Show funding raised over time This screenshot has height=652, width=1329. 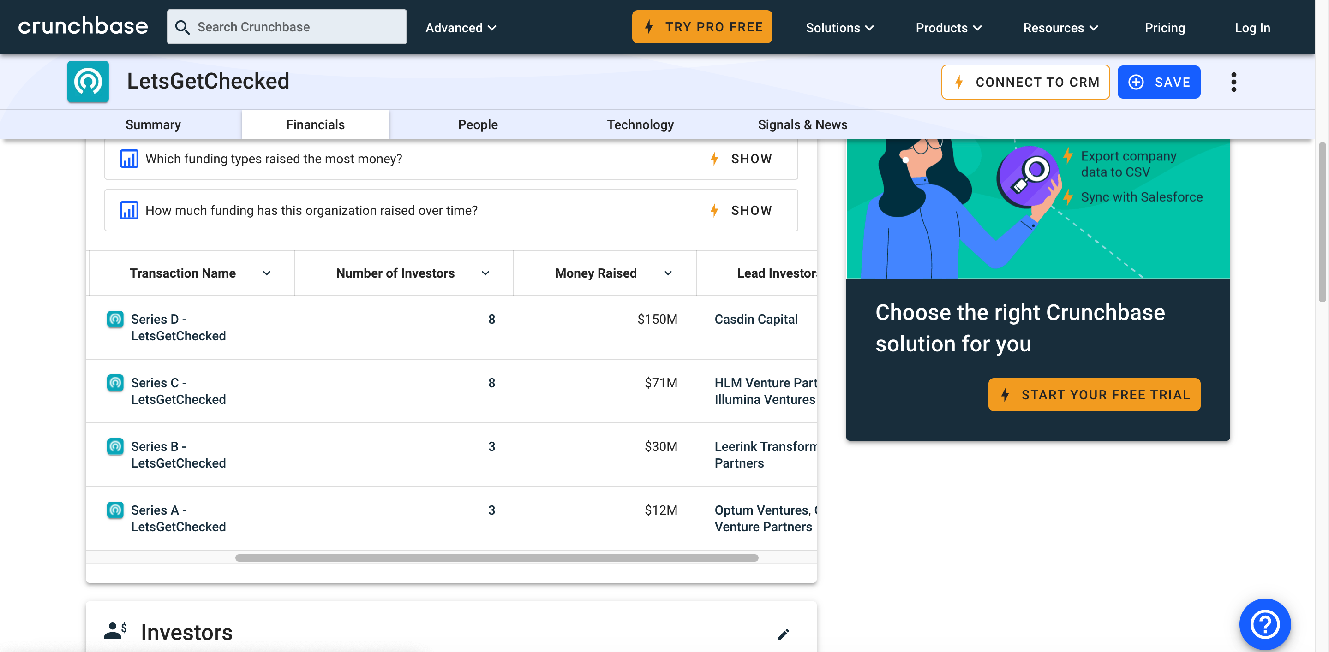pyautogui.click(x=742, y=210)
